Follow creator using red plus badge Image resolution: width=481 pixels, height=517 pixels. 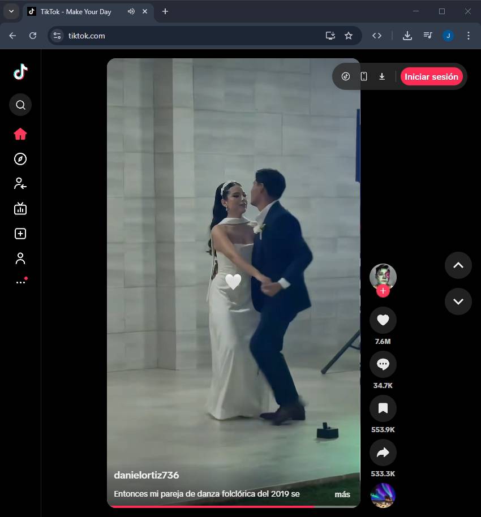(x=383, y=291)
